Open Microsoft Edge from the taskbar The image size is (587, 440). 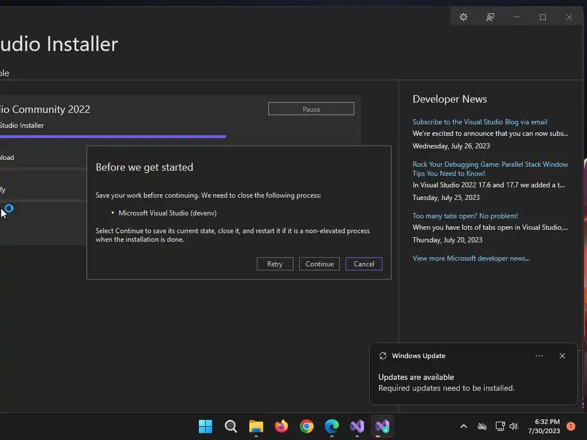pyautogui.click(x=332, y=426)
